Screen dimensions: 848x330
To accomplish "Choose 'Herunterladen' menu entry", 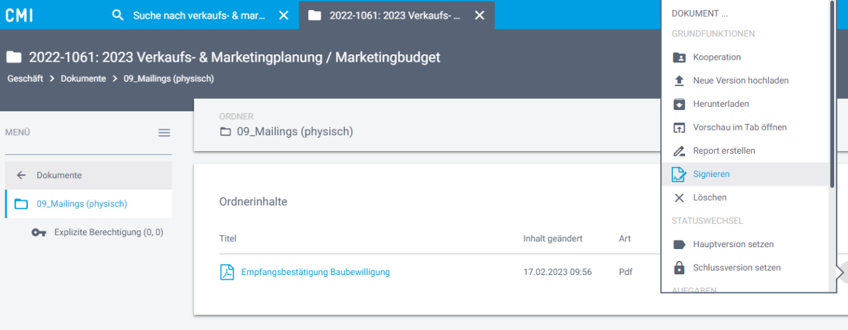I will tap(745, 104).
